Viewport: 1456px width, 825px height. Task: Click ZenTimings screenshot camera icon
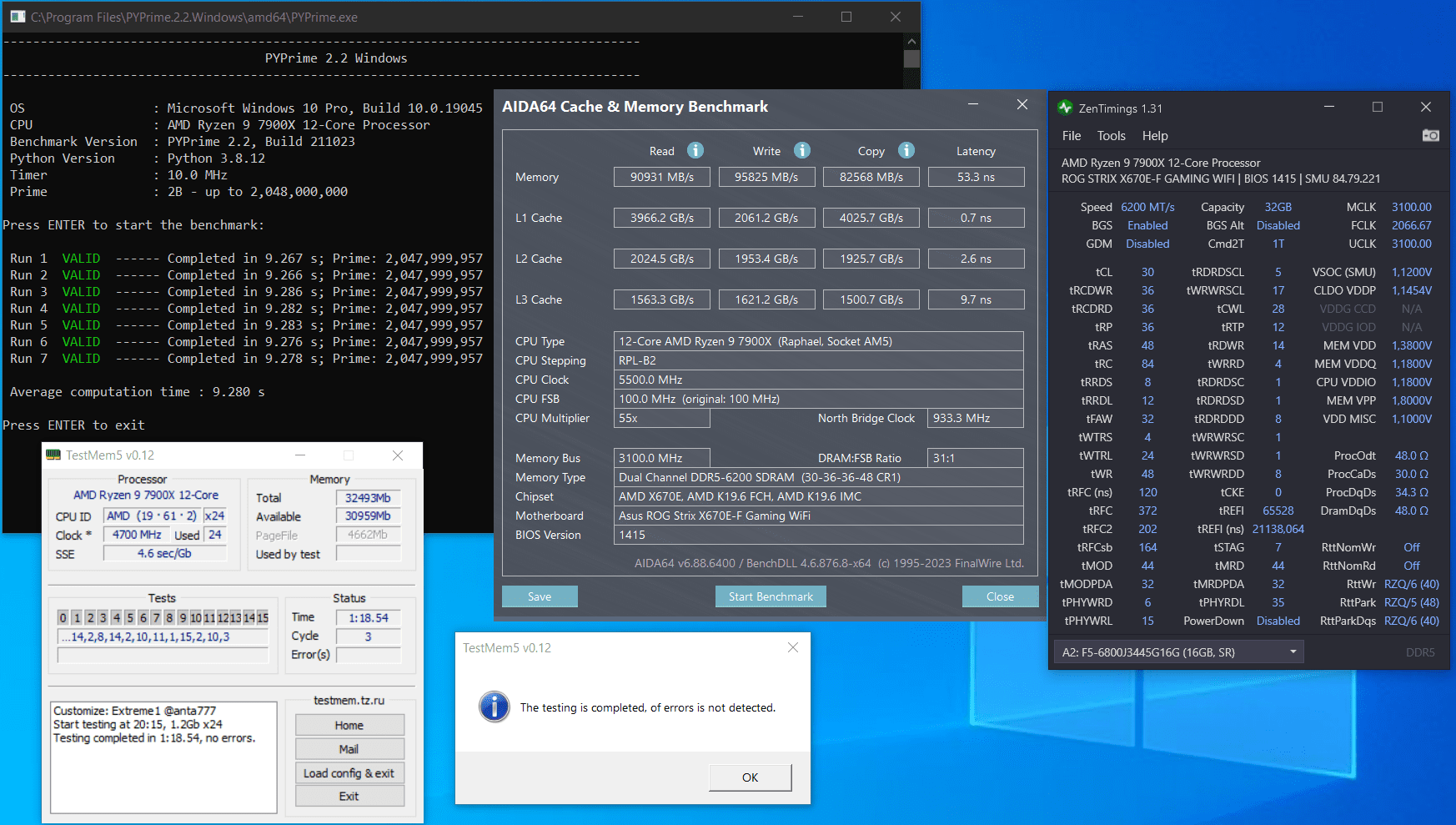[1431, 135]
